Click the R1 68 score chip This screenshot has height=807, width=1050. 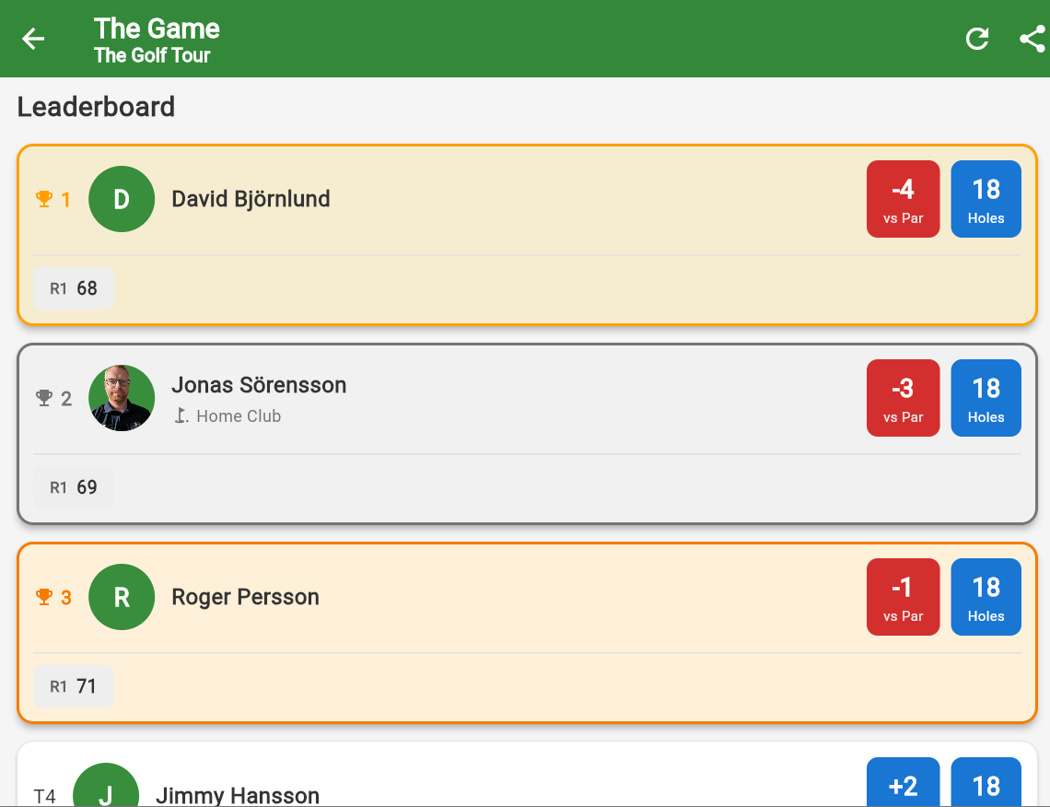[73, 288]
